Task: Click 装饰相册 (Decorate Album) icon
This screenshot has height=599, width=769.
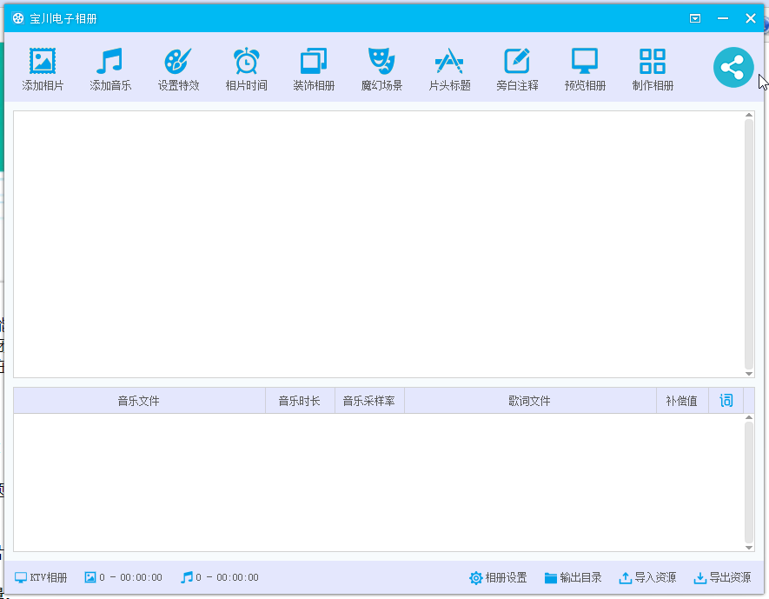Action: coord(314,62)
